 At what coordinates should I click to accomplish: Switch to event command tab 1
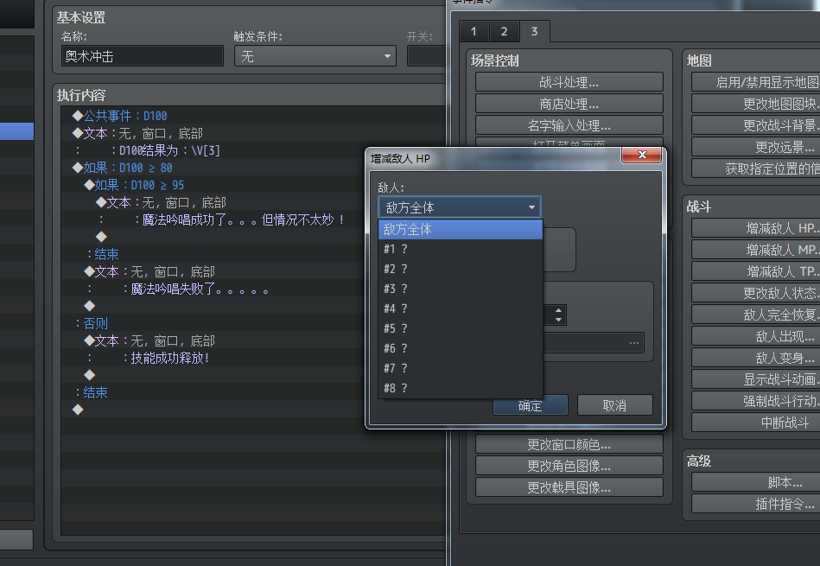(474, 31)
